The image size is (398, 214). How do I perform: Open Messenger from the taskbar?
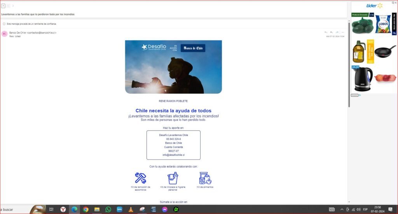tap(165, 209)
